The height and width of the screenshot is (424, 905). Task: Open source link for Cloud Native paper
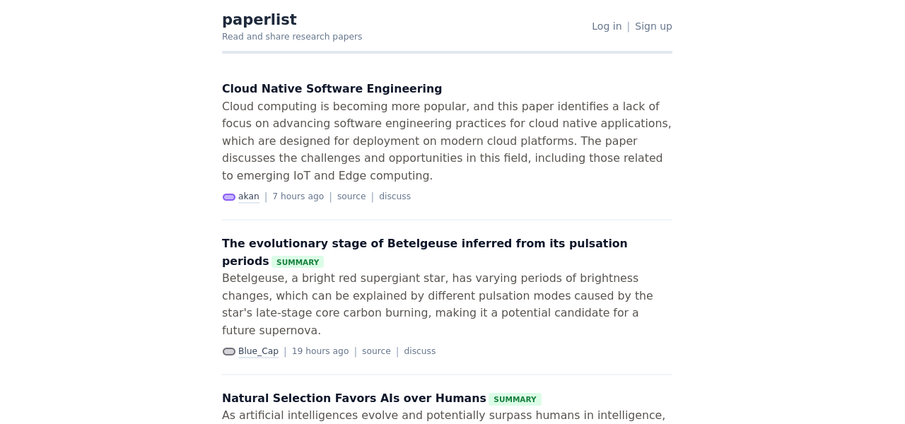coord(351,196)
